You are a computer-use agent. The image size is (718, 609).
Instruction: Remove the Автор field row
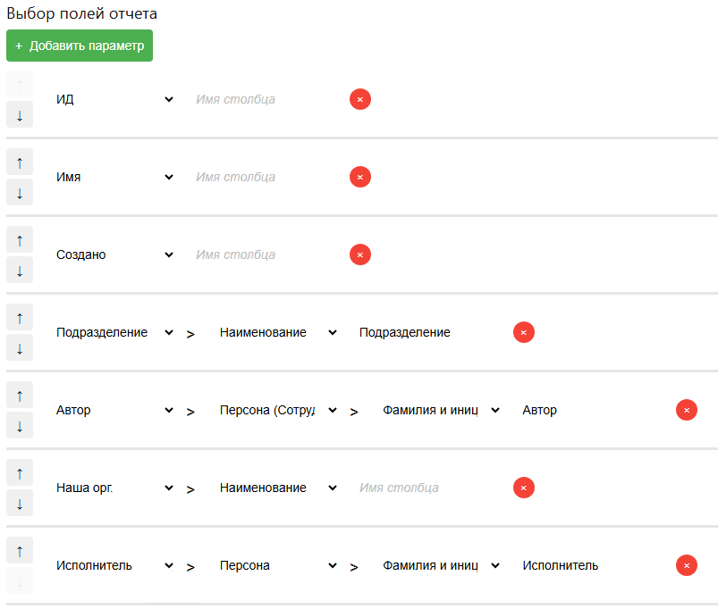[686, 410]
